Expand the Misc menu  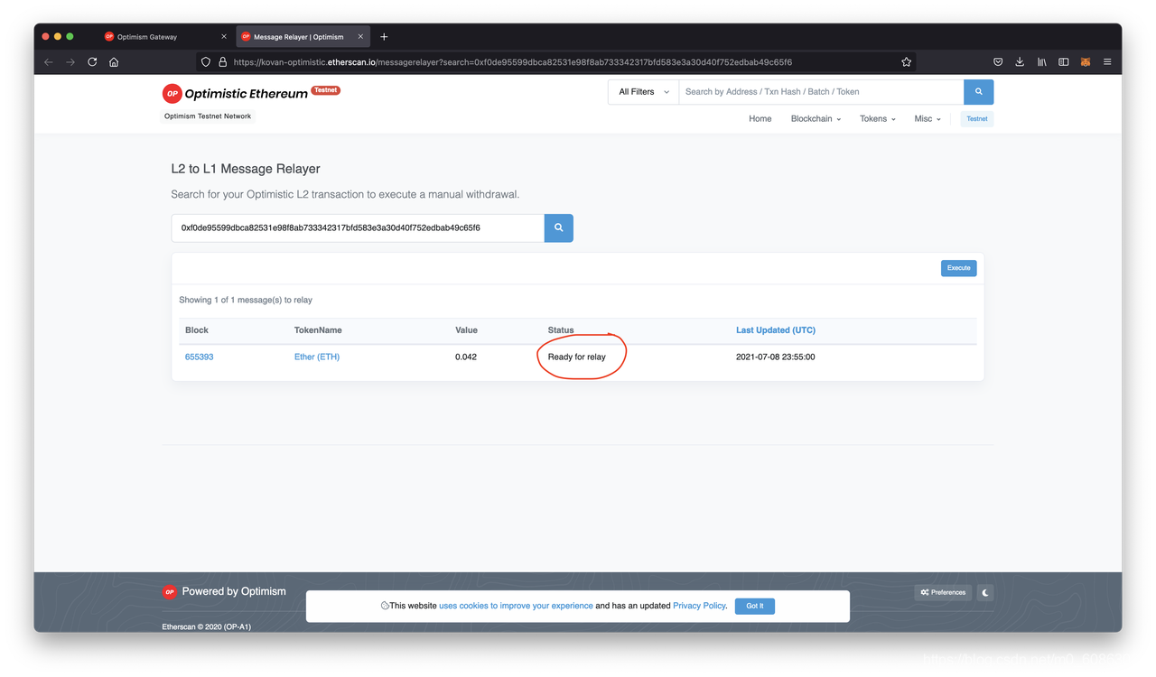928,119
